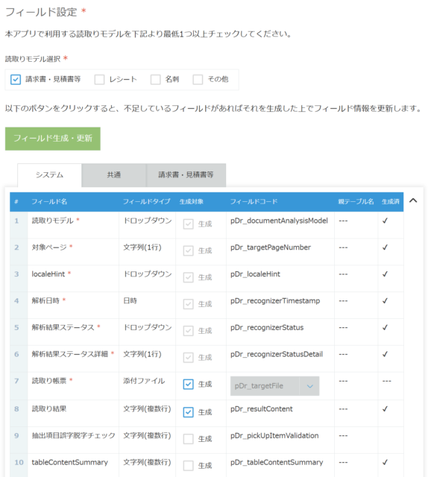Click the フィールド生成・更新 button
The image size is (428, 477).
(53, 139)
